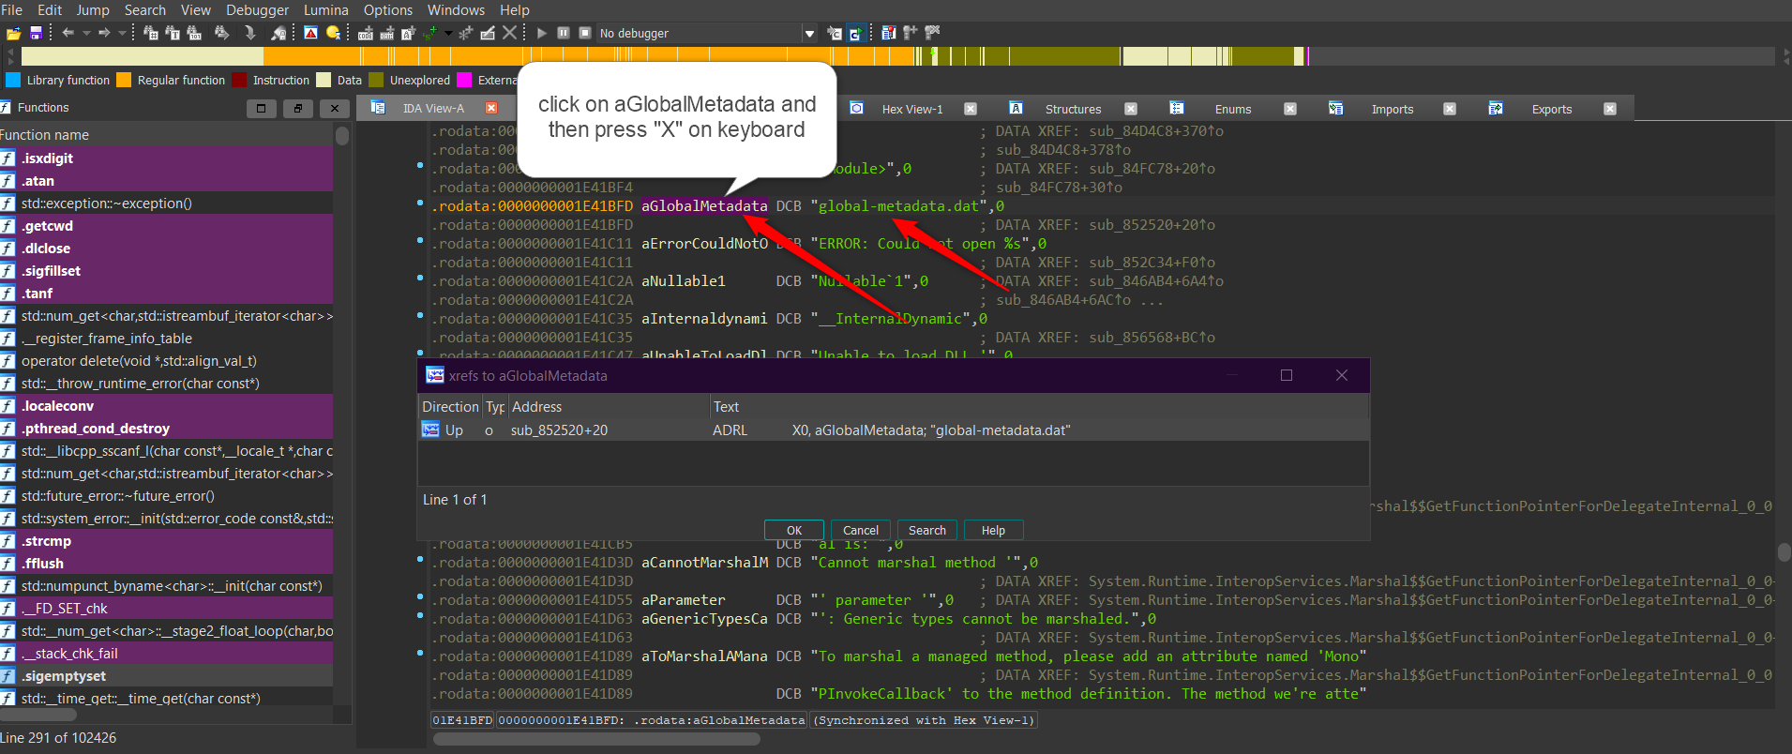Click the Pause process button
This screenshot has height=754, width=1792.
(x=564, y=33)
